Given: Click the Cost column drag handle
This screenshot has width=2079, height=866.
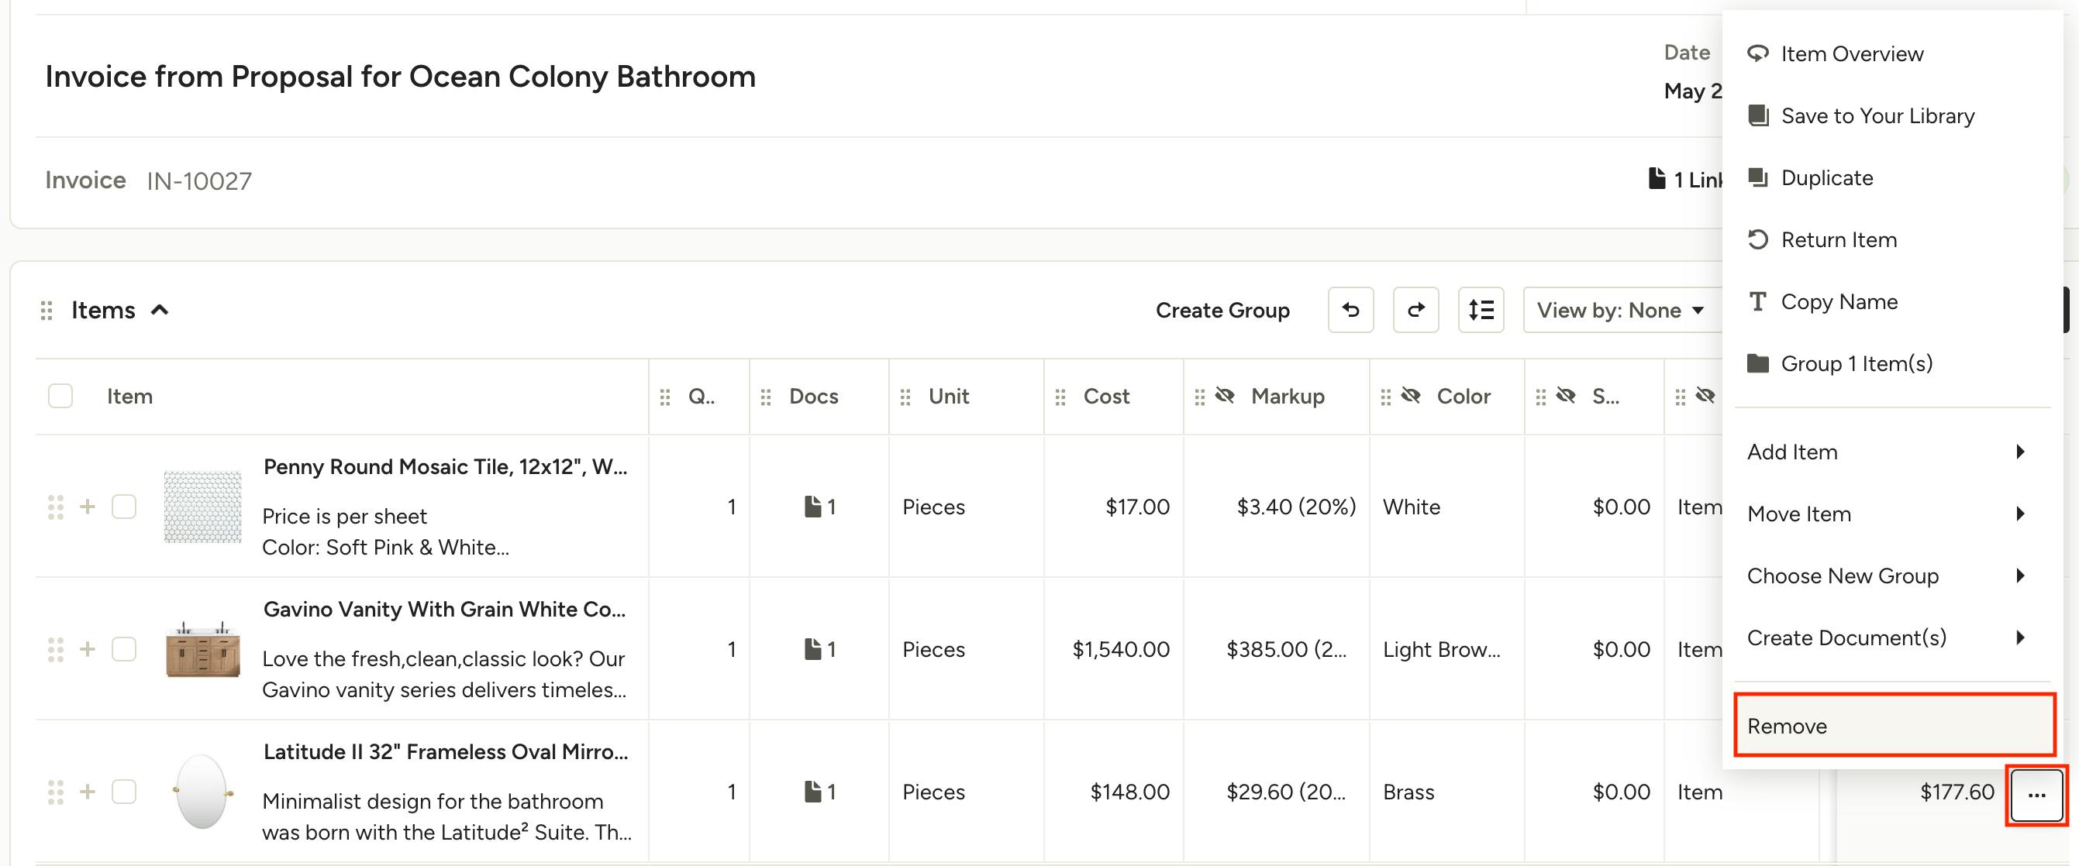Looking at the screenshot, I should pyautogui.click(x=1060, y=397).
